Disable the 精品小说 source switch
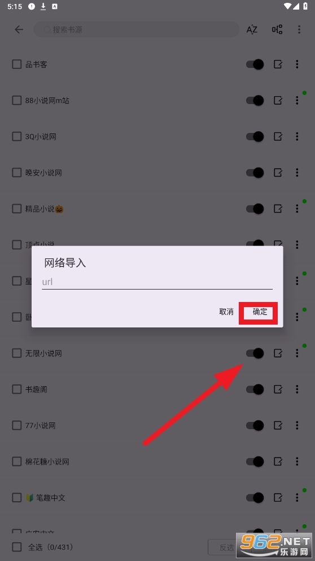Screen dimensions: 315x561 (x=255, y=209)
